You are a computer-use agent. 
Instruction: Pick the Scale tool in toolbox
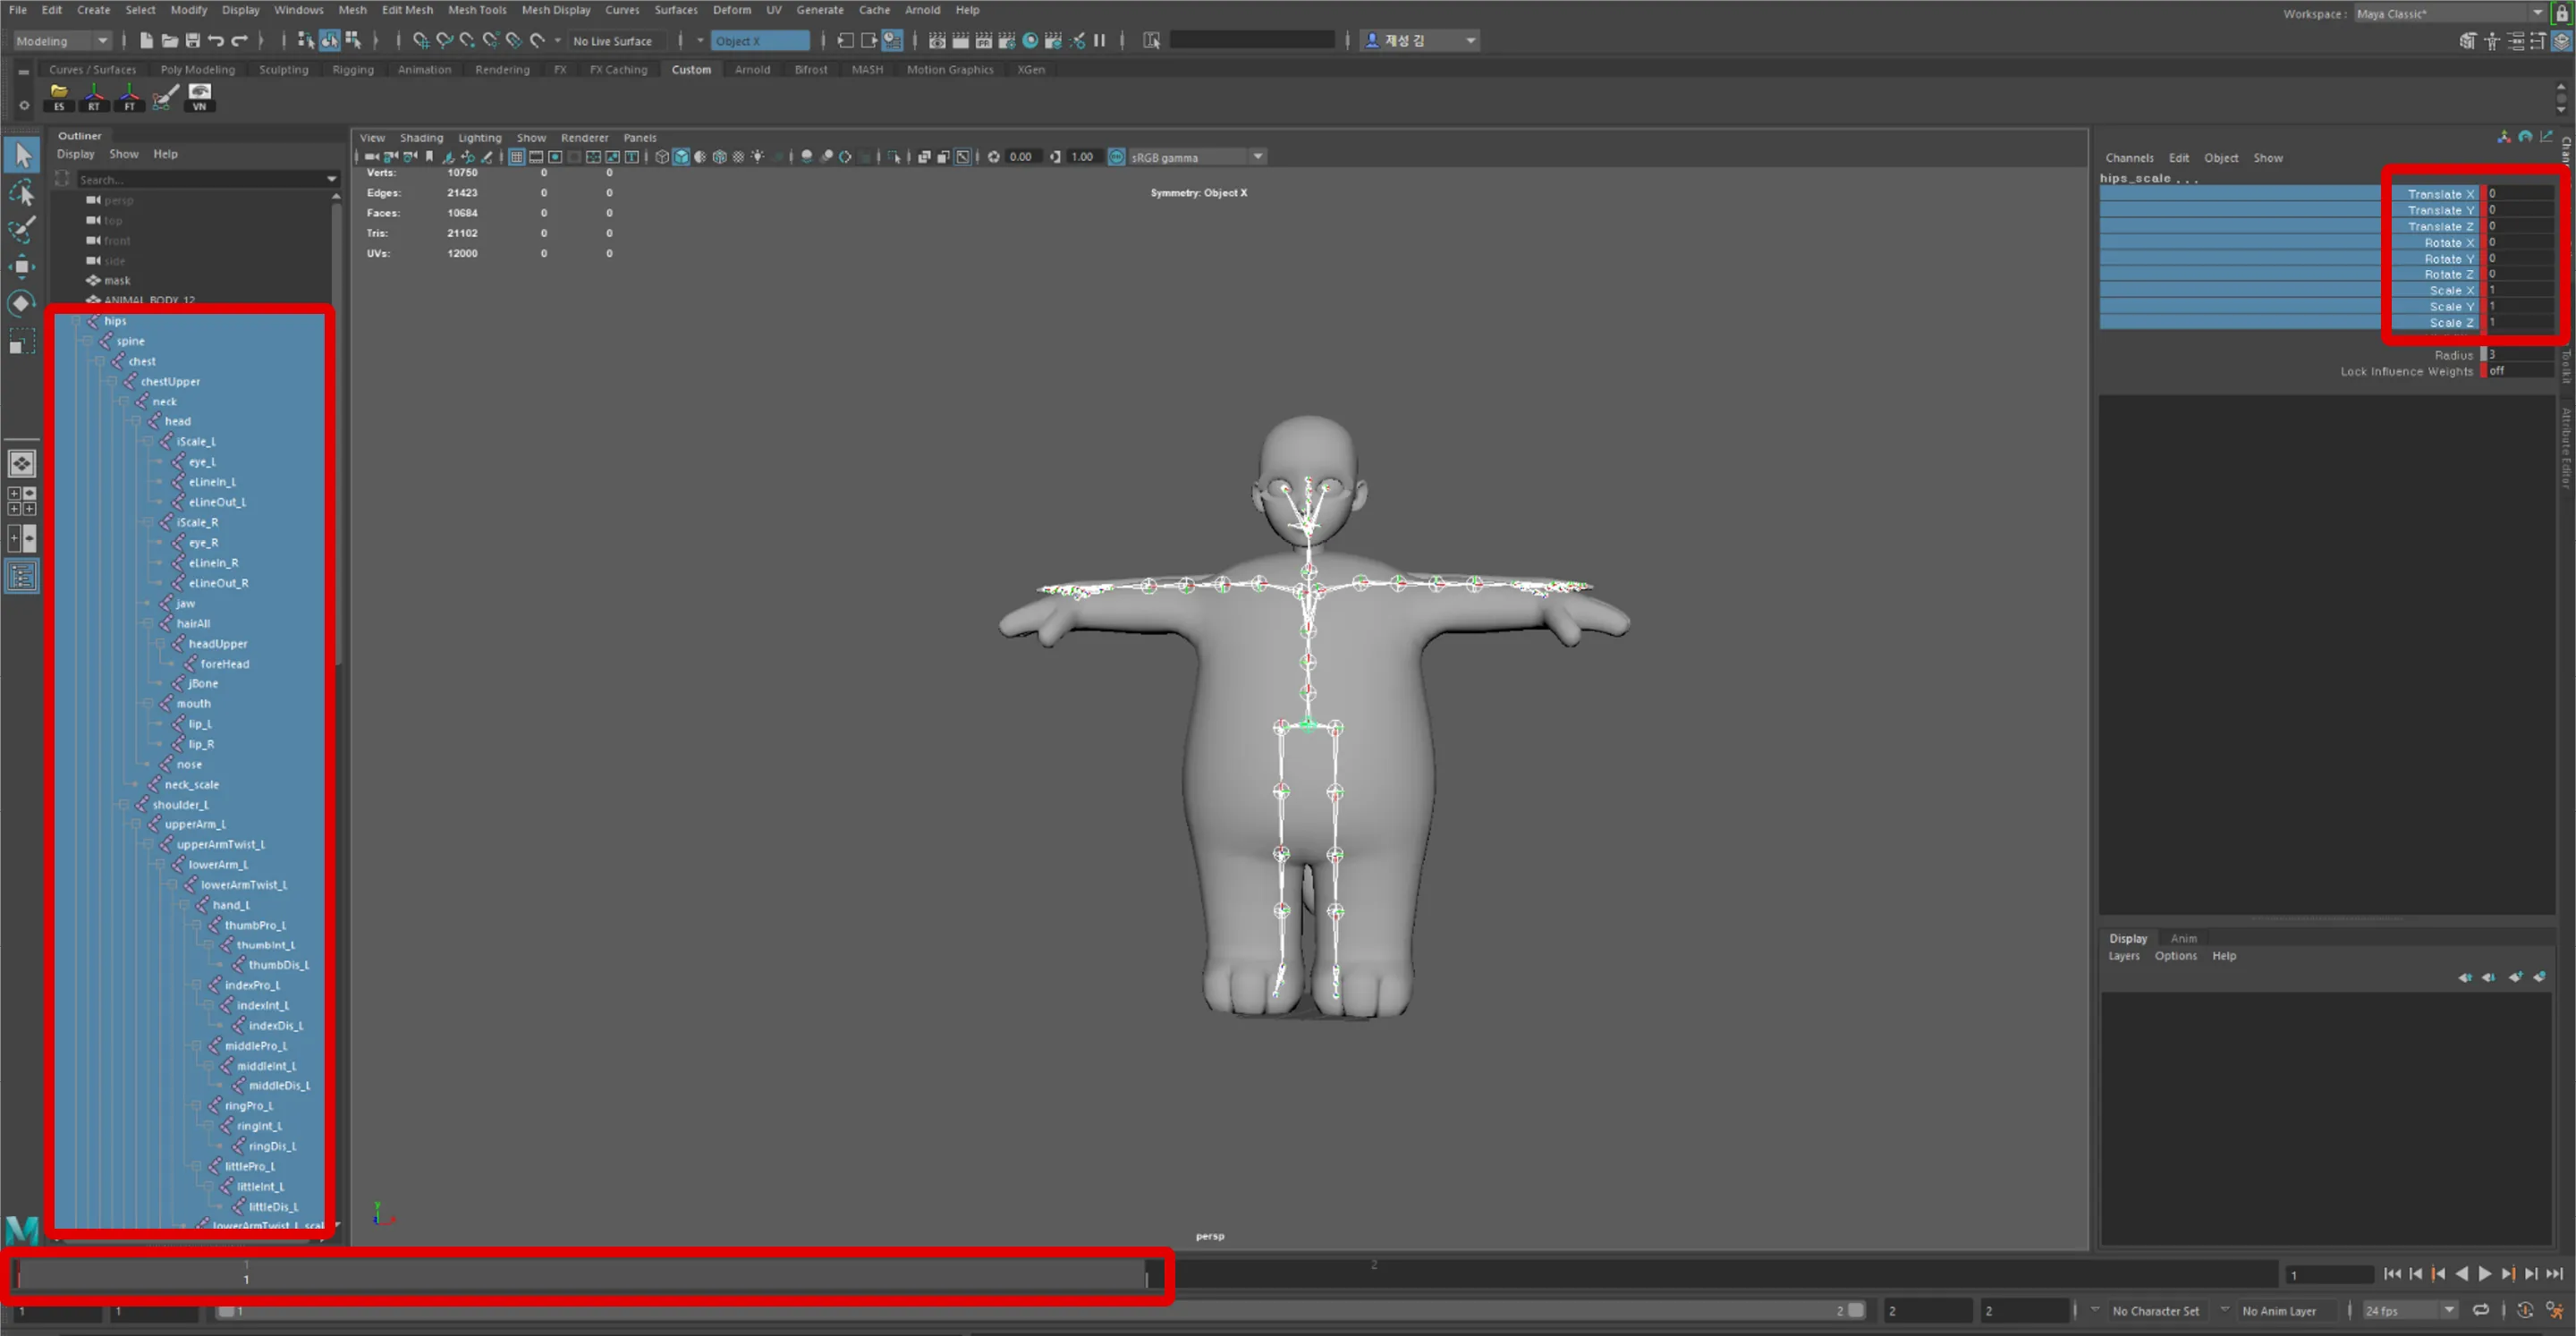[22, 341]
